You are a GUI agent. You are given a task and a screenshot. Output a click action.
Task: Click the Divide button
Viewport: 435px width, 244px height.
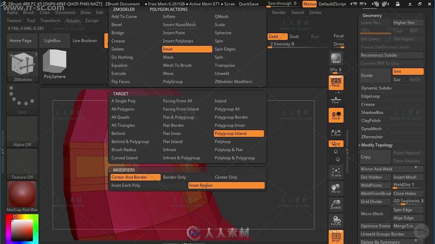(376, 76)
